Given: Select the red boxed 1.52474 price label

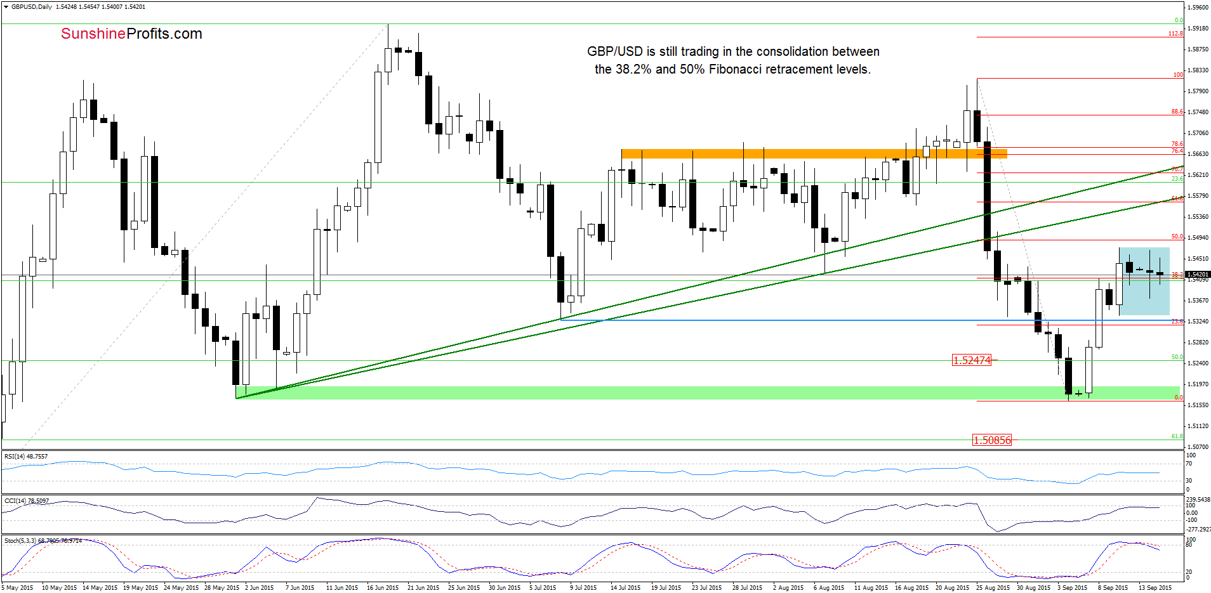Looking at the screenshot, I should click(x=972, y=360).
